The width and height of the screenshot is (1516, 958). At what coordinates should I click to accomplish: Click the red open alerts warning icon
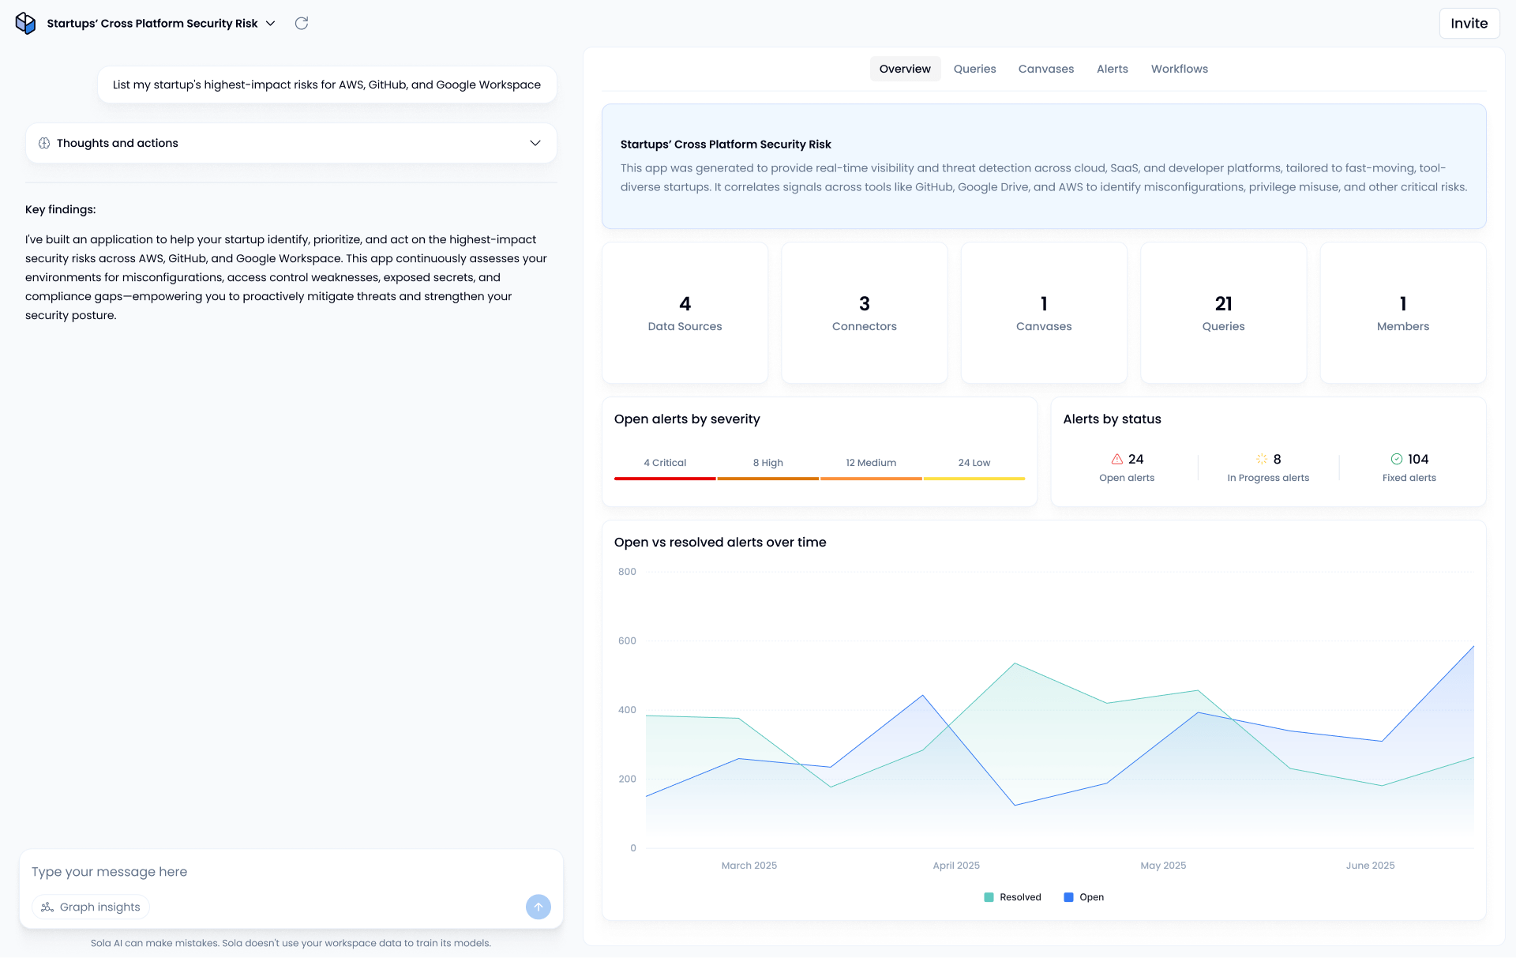1117,459
